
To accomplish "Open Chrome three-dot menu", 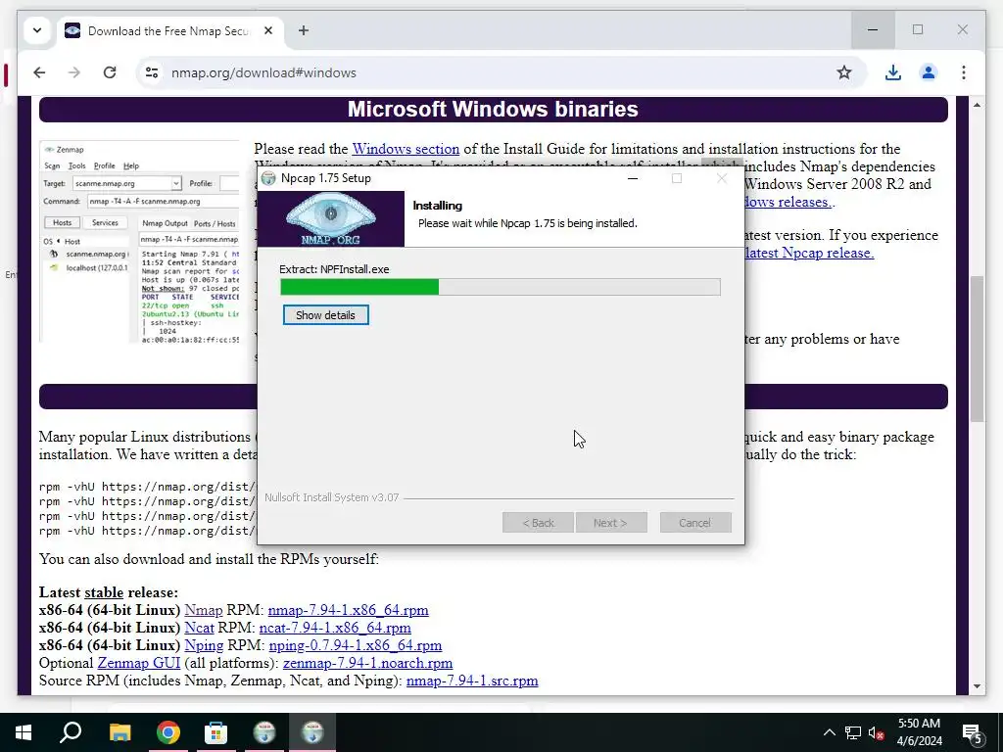I will coord(964,72).
